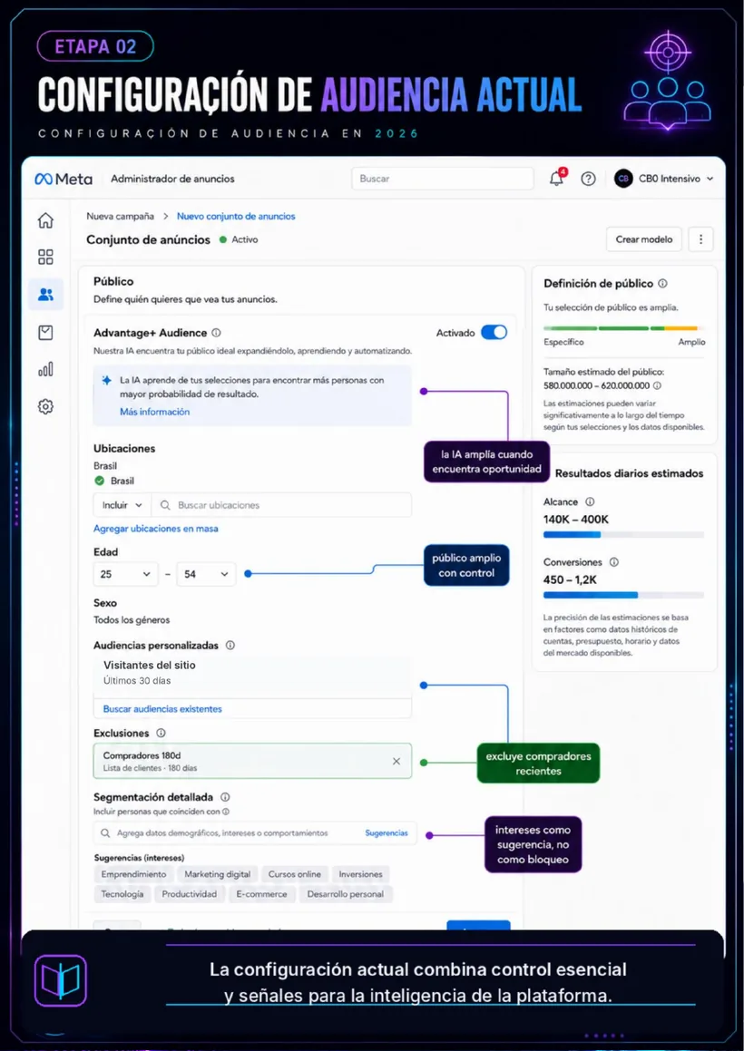The image size is (744, 1051).
Task: Click Agregar ubicaciones en masa link
Action: click(x=156, y=529)
